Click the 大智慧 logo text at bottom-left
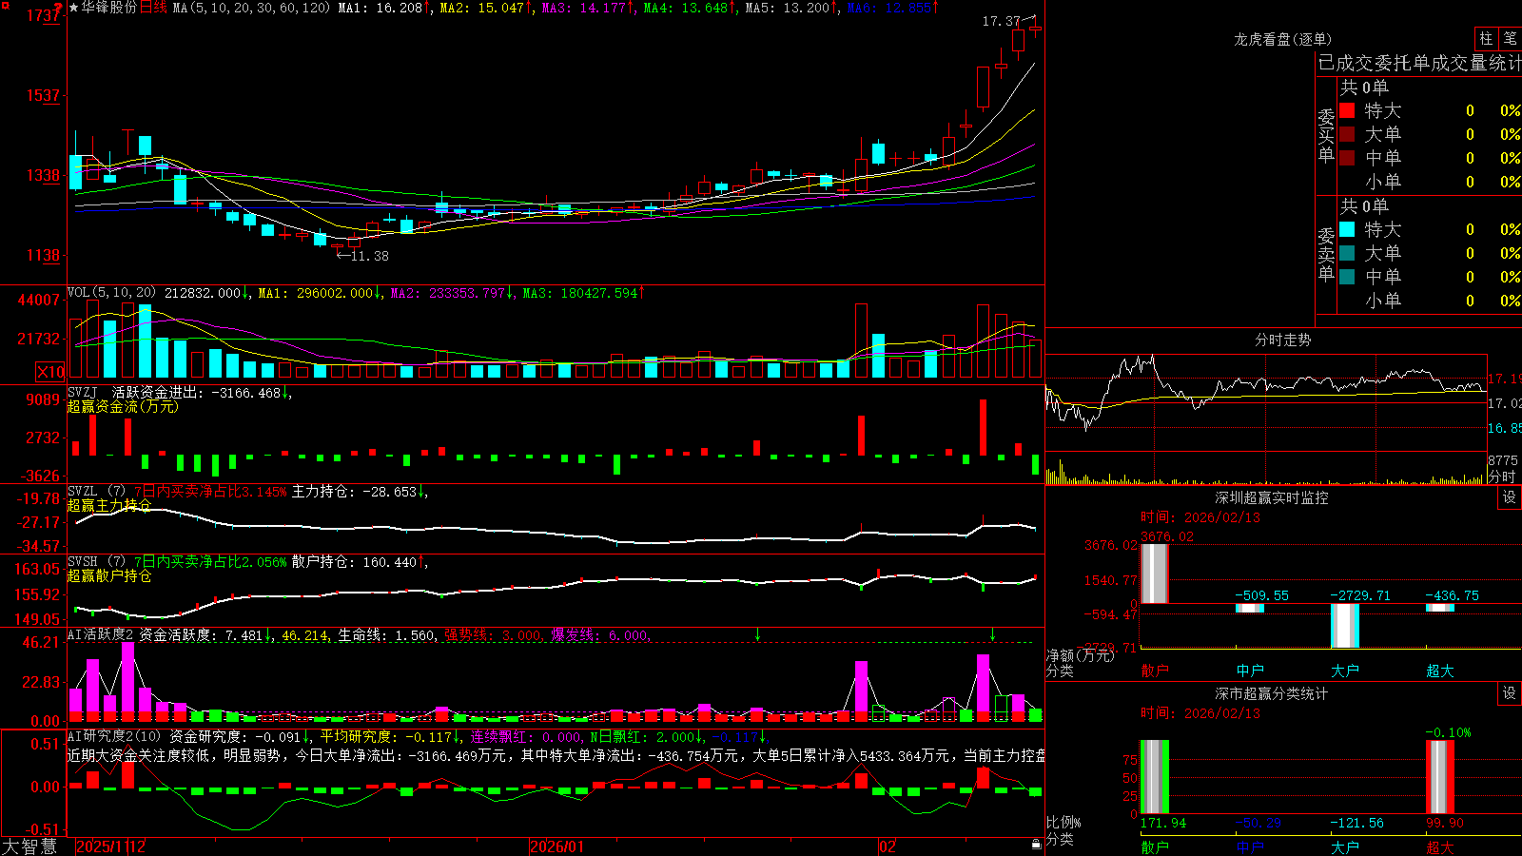The height and width of the screenshot is (856, 1522). pyautogui.click(x=29, y=846)
